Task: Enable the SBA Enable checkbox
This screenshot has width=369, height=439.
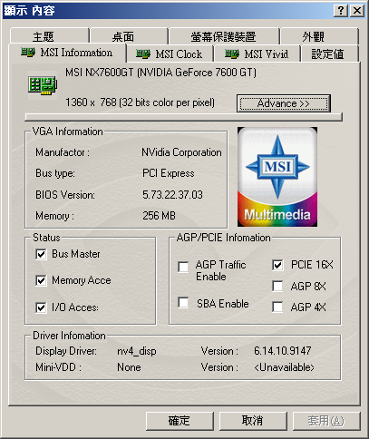Action: (183, 303)
